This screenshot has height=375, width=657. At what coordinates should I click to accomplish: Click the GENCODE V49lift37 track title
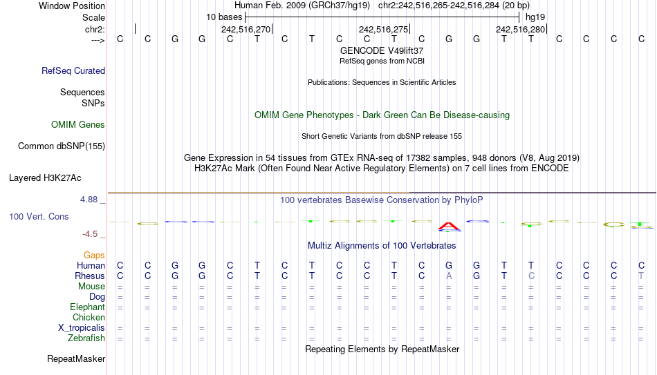pos(382,50)
